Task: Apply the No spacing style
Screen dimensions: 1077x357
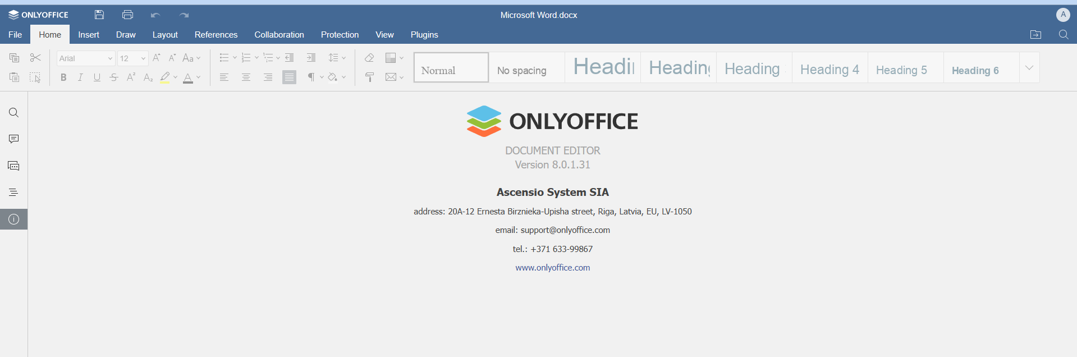Action: click(527, 67)
